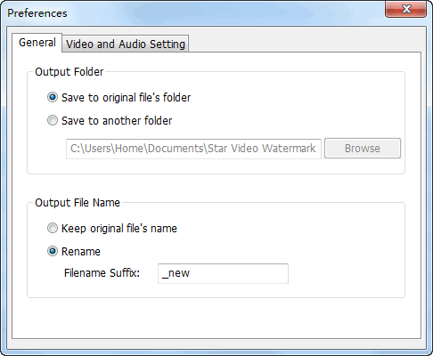433x356 pixels.
Task: Close the Preferences dialog with the X button
Action: (406, 9)
